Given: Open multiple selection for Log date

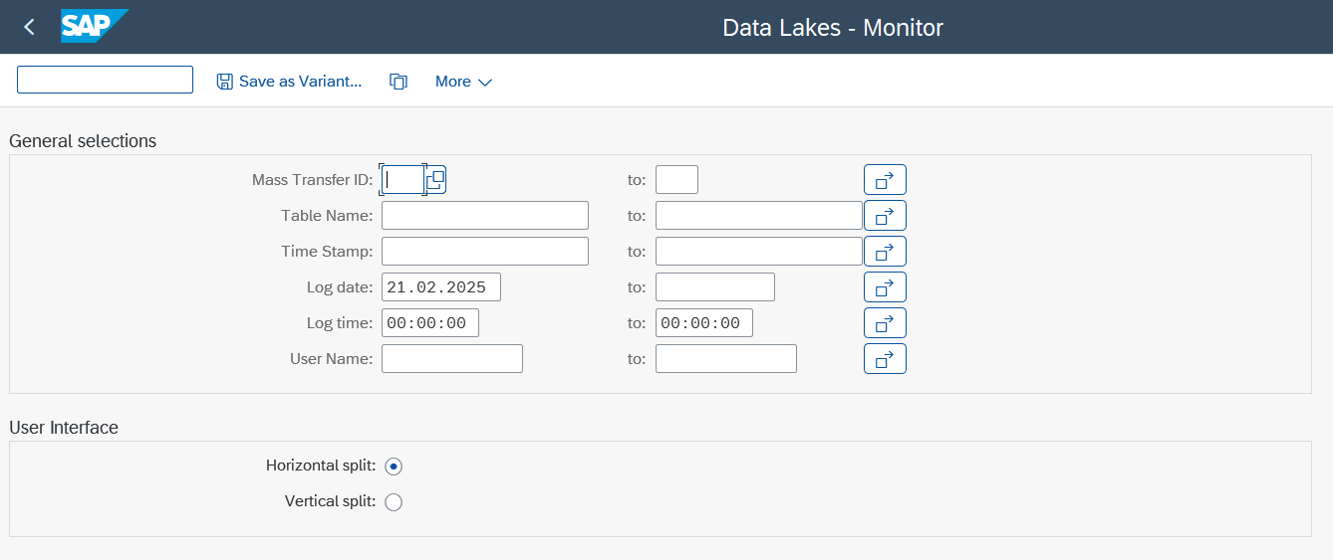Looking at the screenshot, I should coord(885,287).
